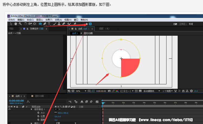Screen dimensions: 203x124
Task: Toggle stopwatch for 位置 property
Action: coord(38,116)
